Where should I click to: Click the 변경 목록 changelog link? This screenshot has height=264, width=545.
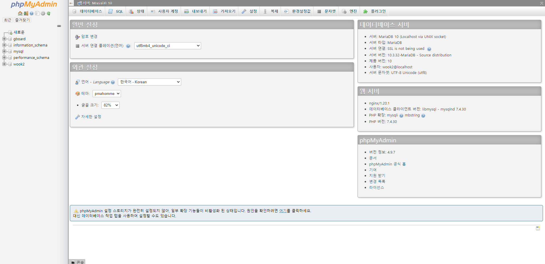click(377, 182)
